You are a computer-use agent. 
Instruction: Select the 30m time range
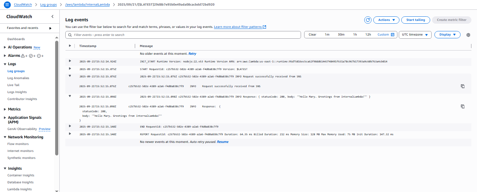point(341,34)
